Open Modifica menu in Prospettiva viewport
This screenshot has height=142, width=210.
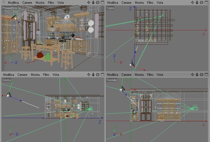pos(13,3)
